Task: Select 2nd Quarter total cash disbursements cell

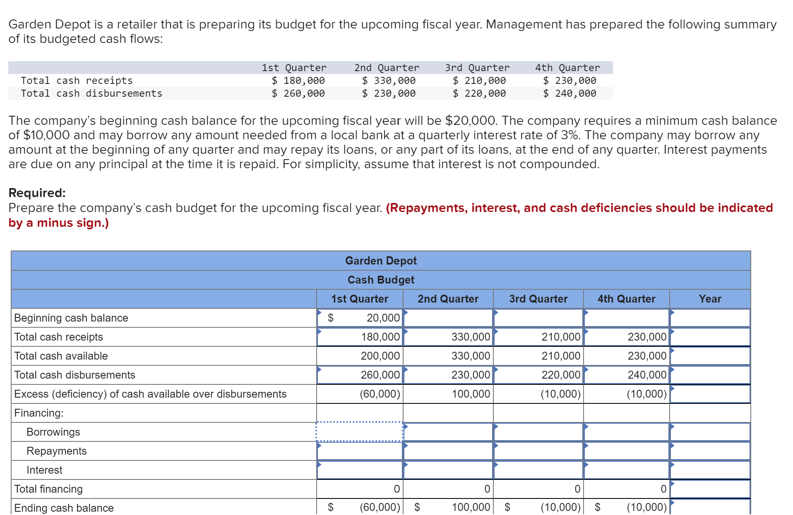Action: point(448,375)
